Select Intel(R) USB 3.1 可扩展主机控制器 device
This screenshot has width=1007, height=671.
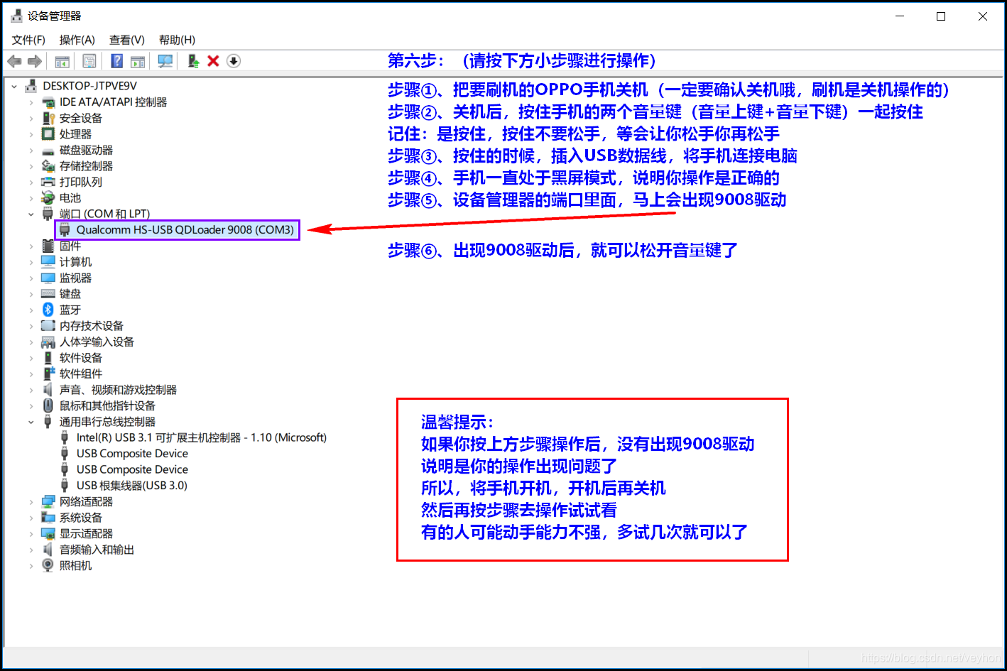(x=202, y=437)
